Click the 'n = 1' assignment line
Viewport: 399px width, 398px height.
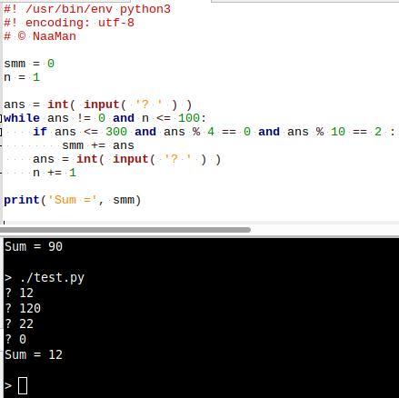point(22,77)
